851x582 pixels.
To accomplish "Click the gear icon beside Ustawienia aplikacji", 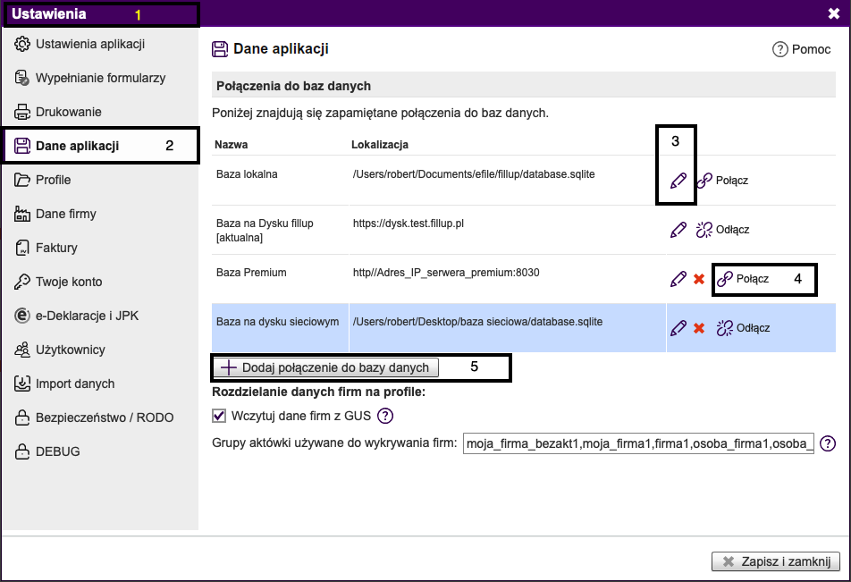I will [22, 44].
